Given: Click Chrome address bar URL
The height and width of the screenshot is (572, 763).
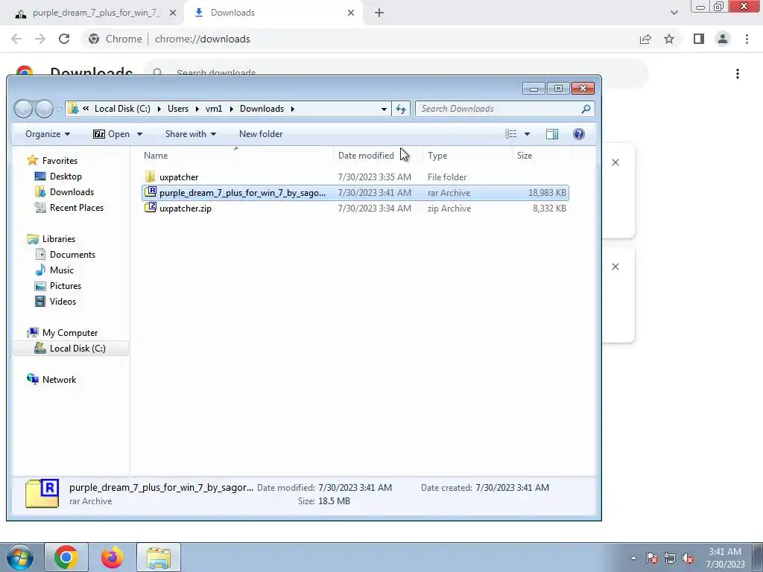Looking at the screenshot, I should 203,39.
